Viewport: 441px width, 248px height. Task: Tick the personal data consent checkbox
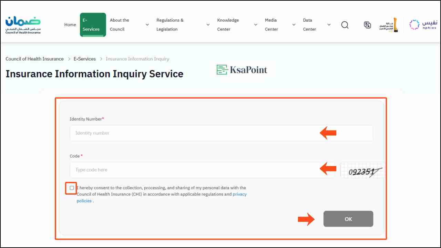(72, 188)
